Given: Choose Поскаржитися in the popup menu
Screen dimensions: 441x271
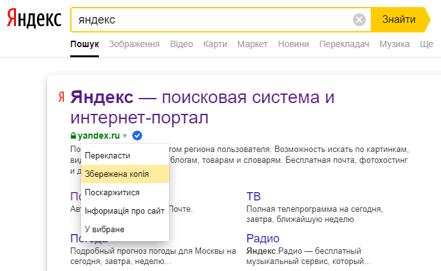Looking at the screenshot, I should click(125, 193).
